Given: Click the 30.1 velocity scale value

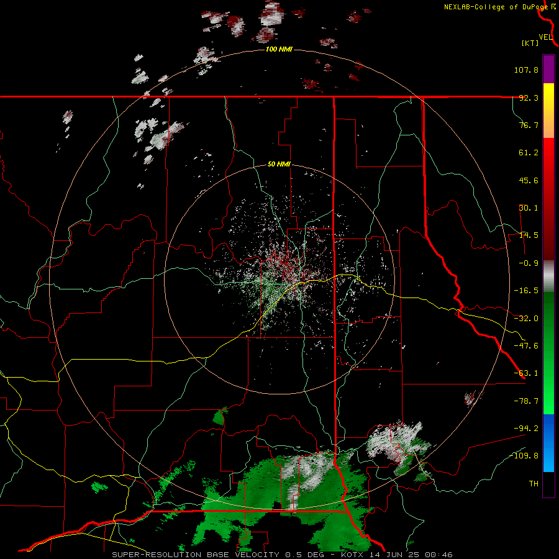Looking at the screenshot, I should pyautogui.click(x=529, y=208).
